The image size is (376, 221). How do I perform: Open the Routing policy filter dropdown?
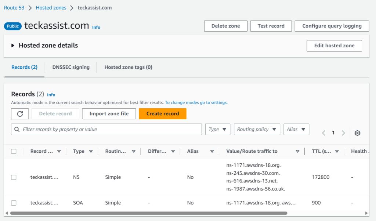tap(257, 129)
